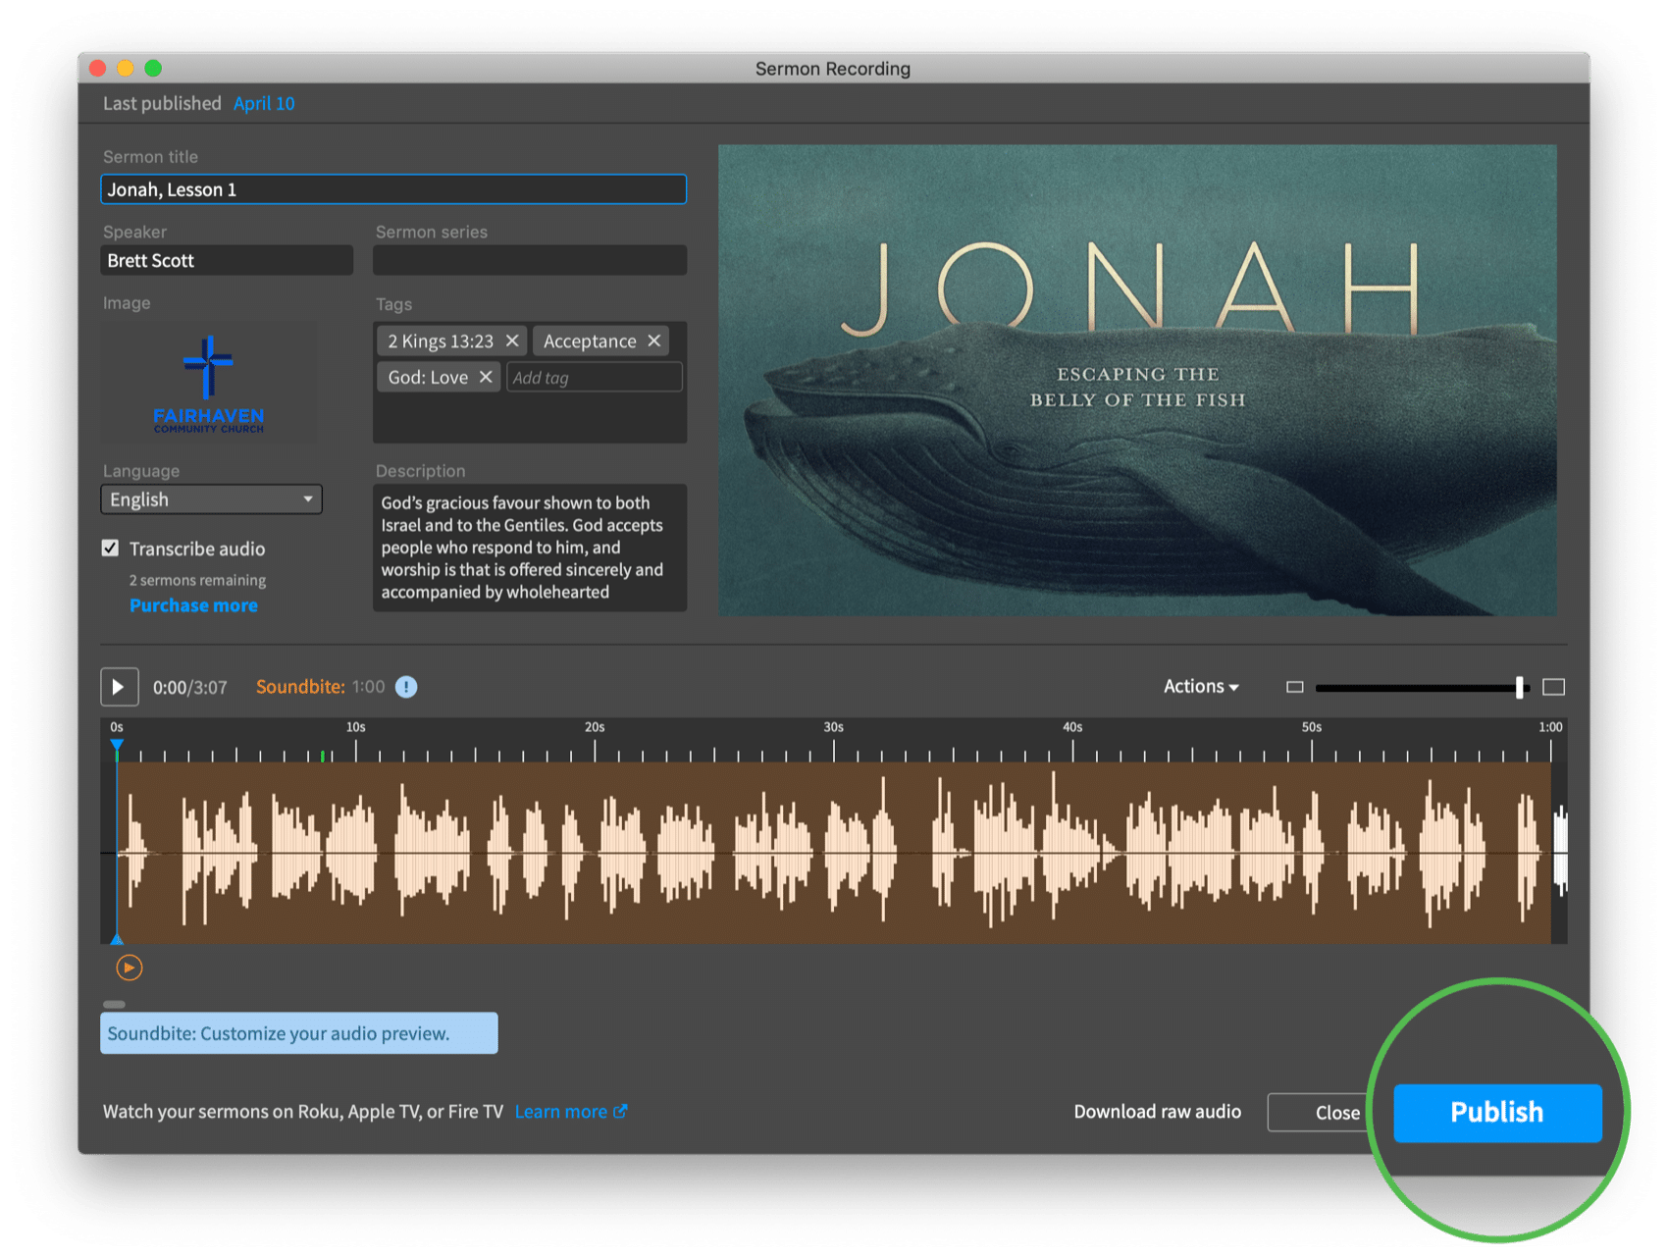Image resolution: width=1668 pixels, height=1257 pixels.
Task: Click the audio waveform at the 30s mark
Action: (x=834, y=854)
